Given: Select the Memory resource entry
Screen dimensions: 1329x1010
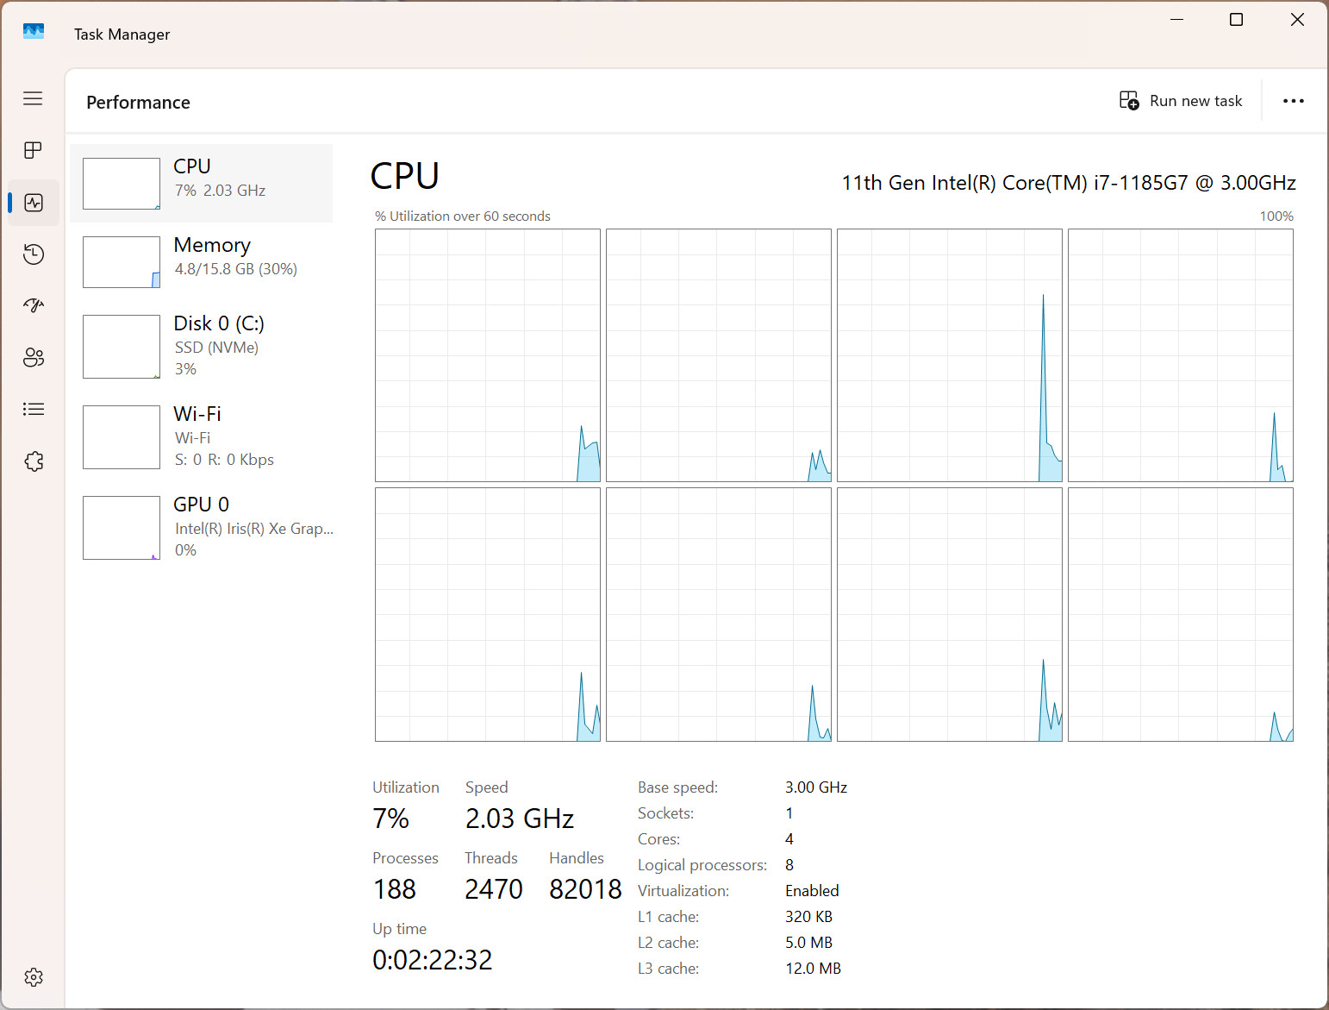Looking at the screenshot, I should [201, 261].
